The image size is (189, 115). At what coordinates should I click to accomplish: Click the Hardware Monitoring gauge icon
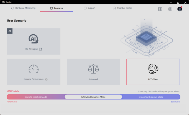point(13,8)
